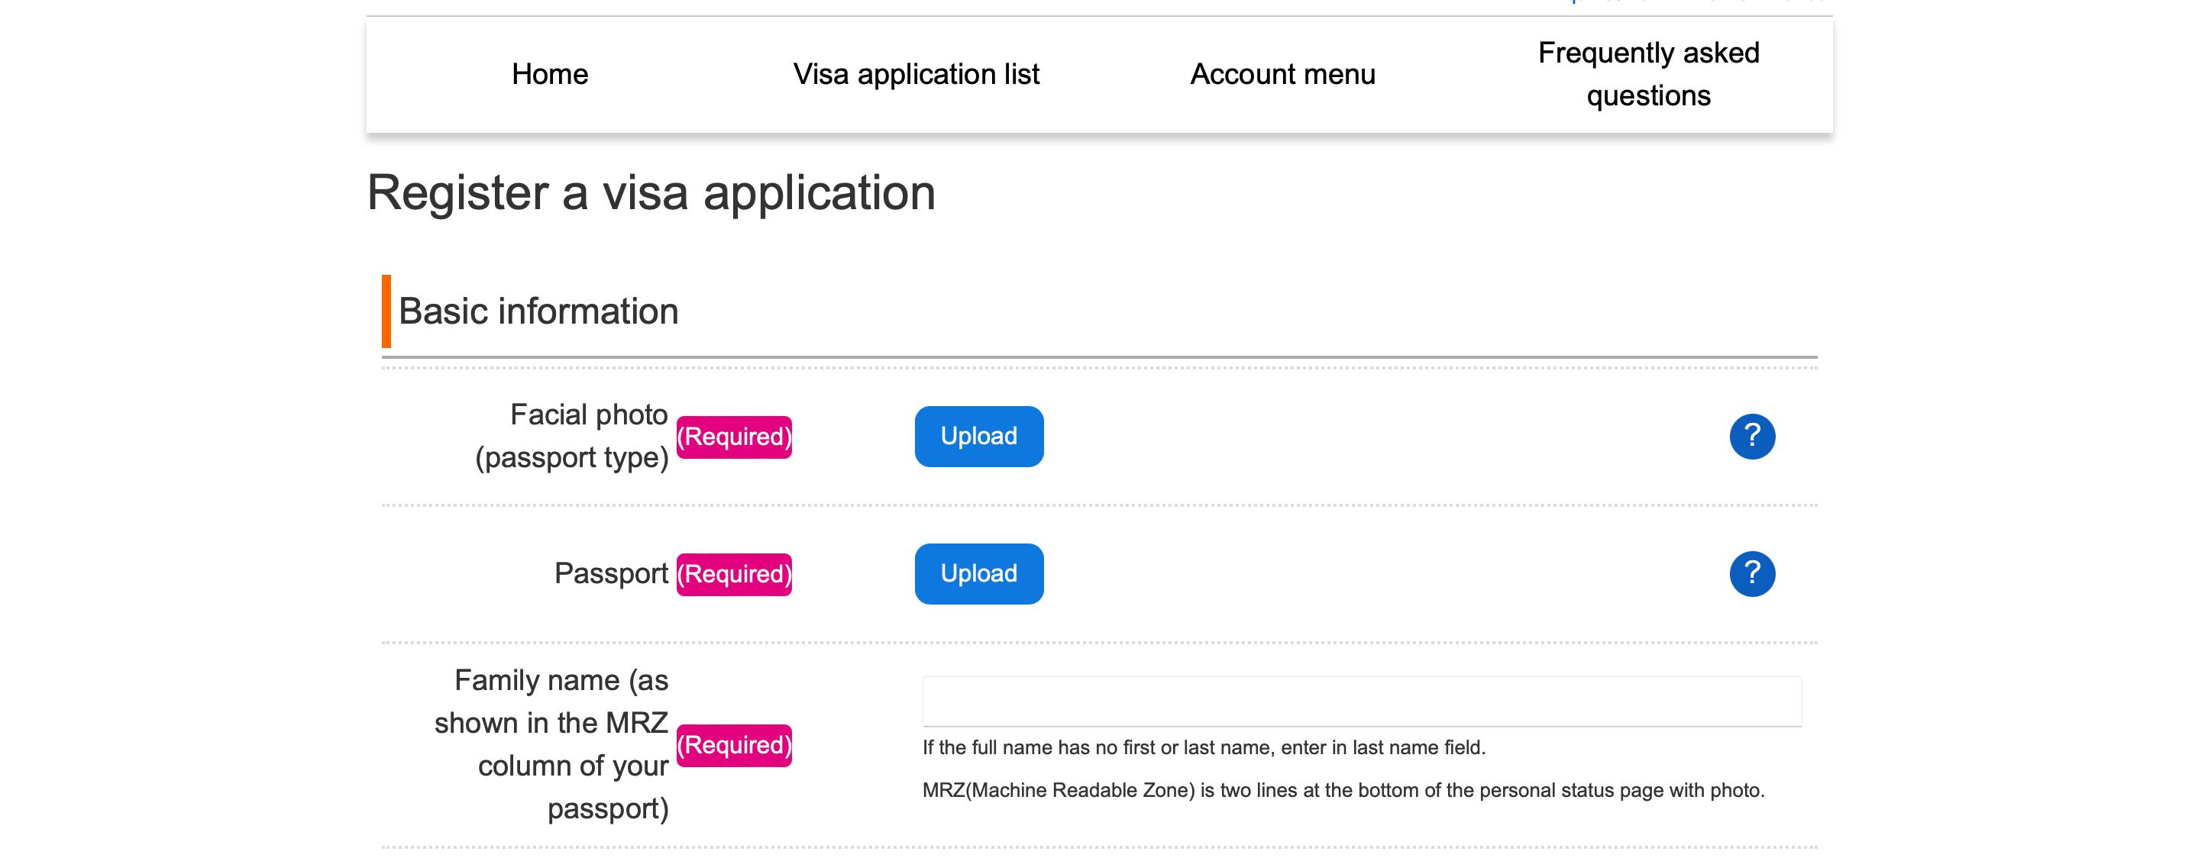
Task: Click the Required badge beside Facial photo
Action: 734,437
